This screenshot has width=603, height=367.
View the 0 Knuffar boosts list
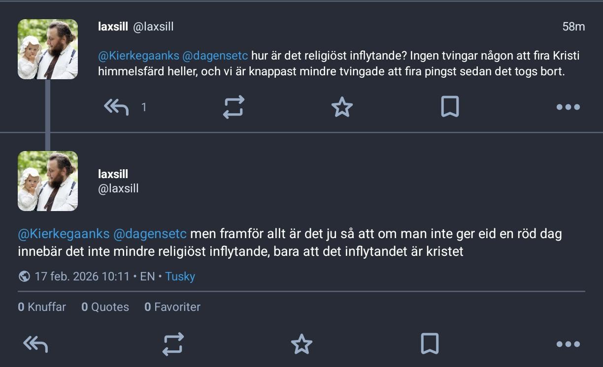pyautogui.click(x=42, y=307)
